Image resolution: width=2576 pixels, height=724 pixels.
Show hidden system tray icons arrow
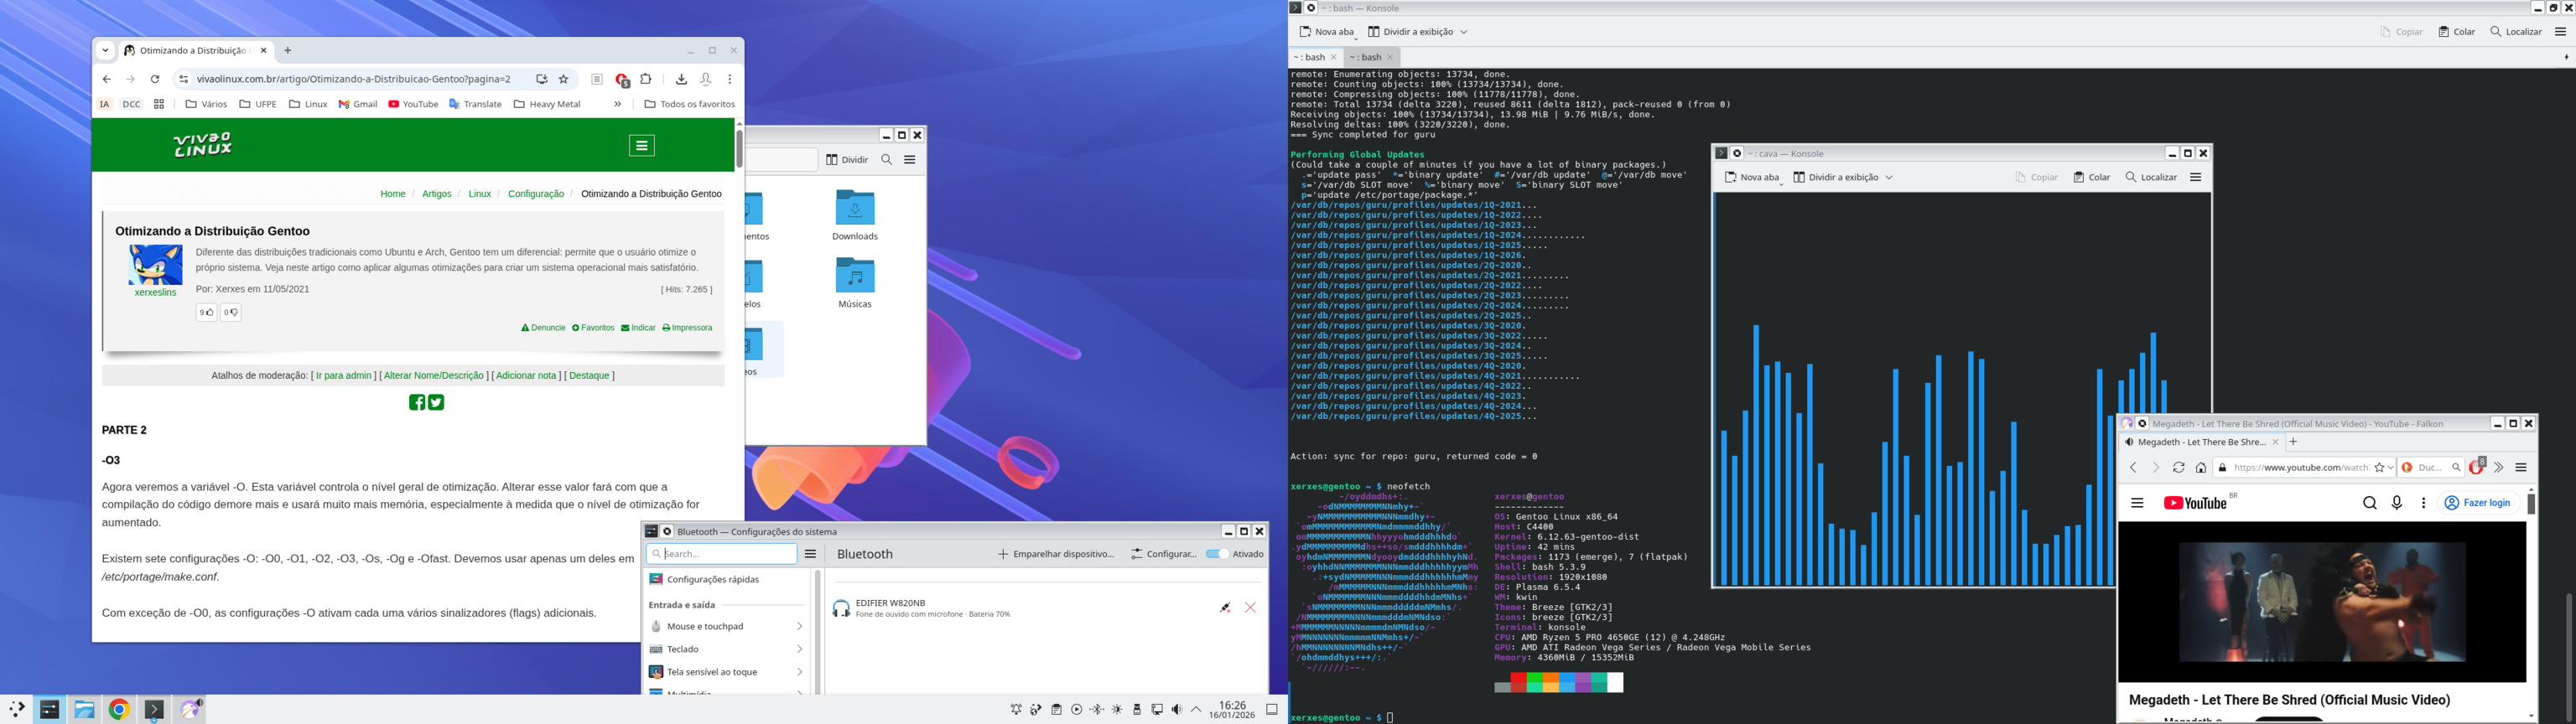pyautogui.click(x=1196, y=710)
